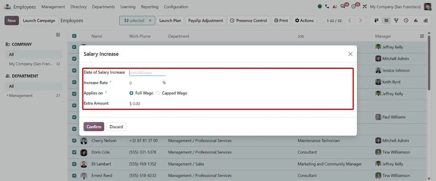The image size is (436, 181).
Task: Select All under DEPARTMENT filter
Action: (33, 86)
